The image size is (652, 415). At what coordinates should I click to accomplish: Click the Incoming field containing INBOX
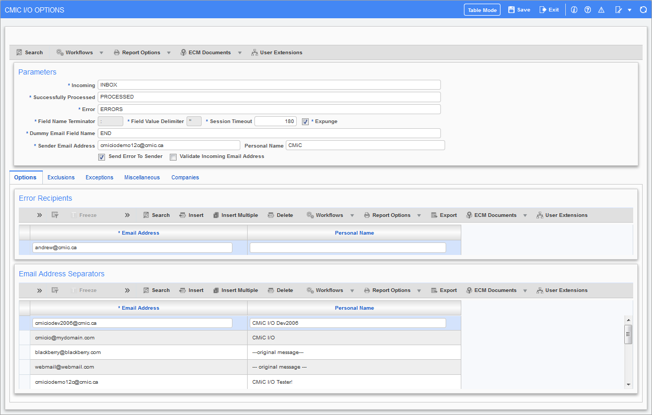tap(269, 85)
